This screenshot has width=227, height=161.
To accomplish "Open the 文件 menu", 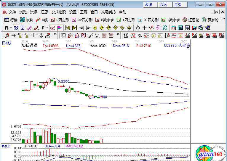I will click(x=12, y=12).
